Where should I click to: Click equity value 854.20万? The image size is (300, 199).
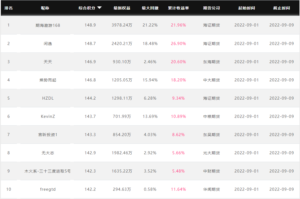coord(122,135)
